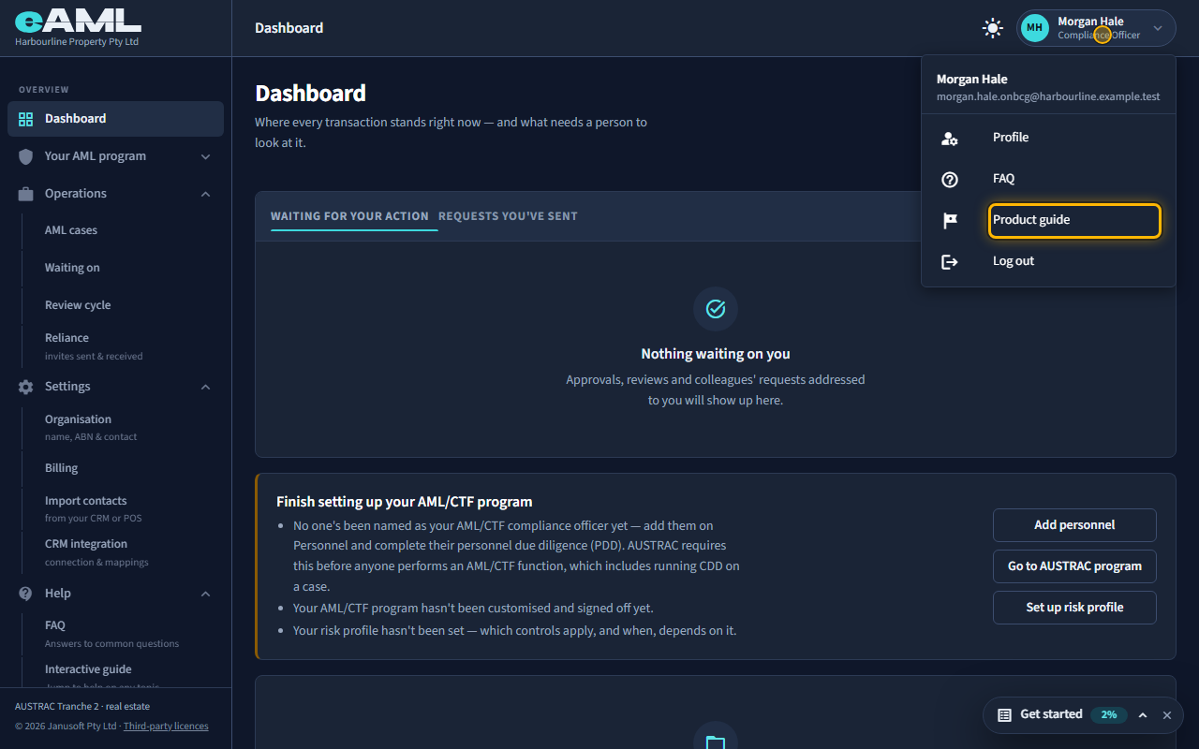Click the Log out arrow icon
This screenshot has height=749, width=1199.
950,262
